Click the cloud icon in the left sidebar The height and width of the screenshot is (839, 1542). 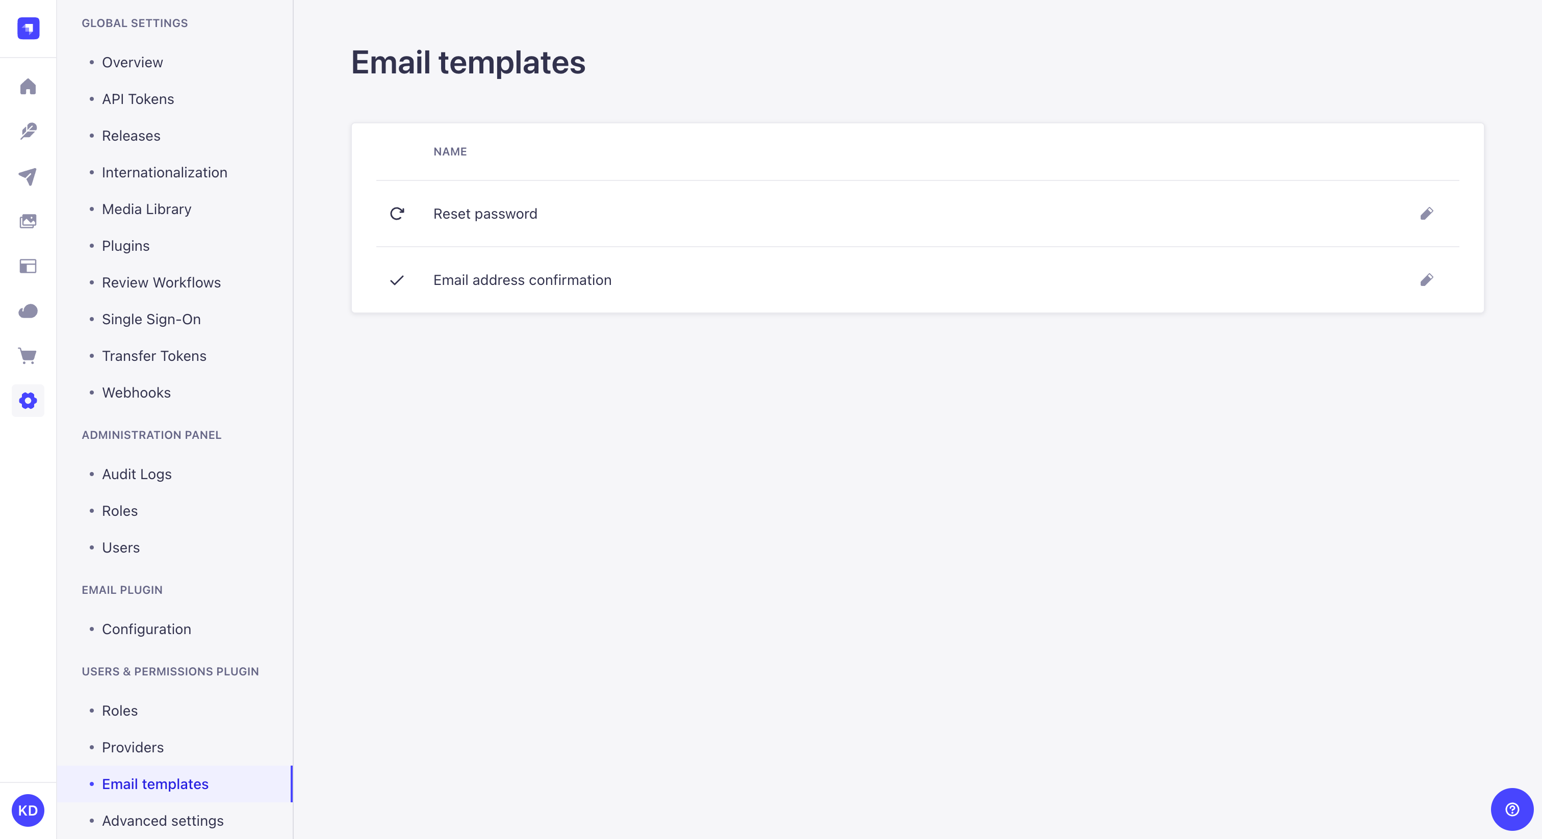28,311
